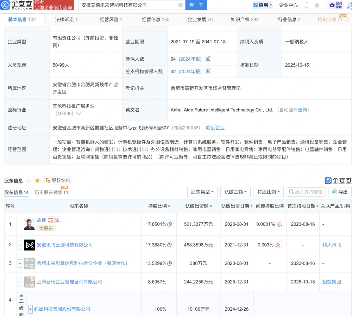Open the 持股比例 filter dropdown
The width and height of the screenshot is (352, 316).
click(x=268, y=192)
